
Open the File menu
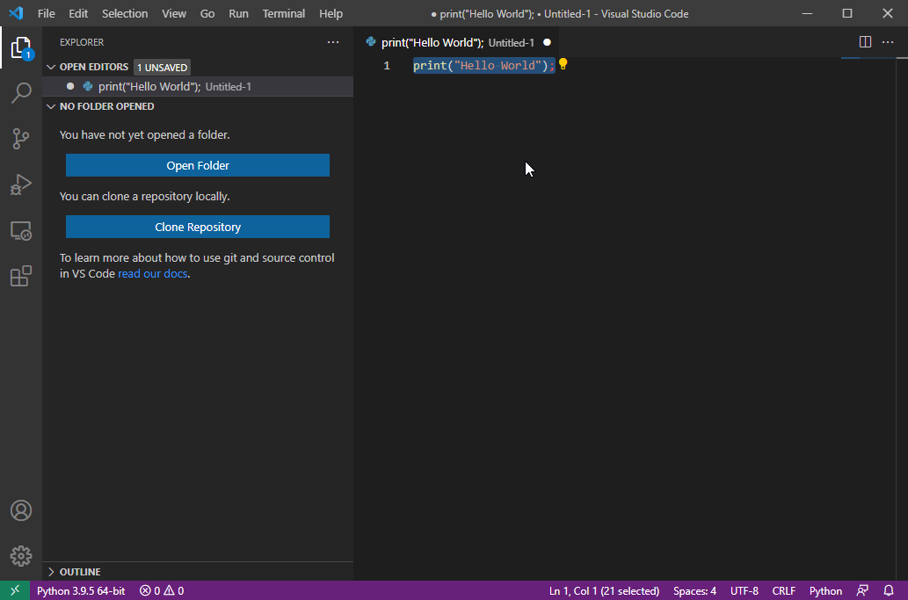pos(47,13)
